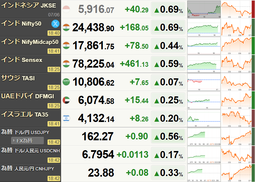Screen dimensions: 255x182
Task: Click the India flag beside Nifty50
Action: [x=66, y=27]
